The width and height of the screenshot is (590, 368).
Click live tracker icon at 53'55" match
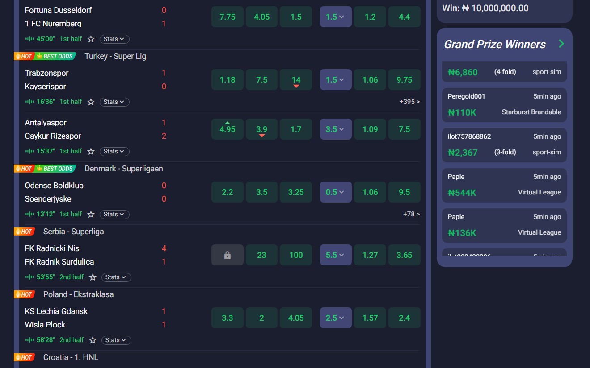click(x=29, y=277)
